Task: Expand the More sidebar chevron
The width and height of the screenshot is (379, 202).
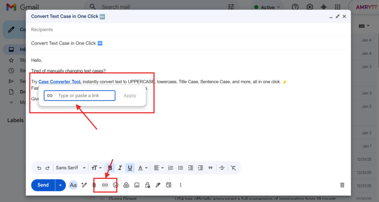Action: pyautogui.click(x=11, y=102)
